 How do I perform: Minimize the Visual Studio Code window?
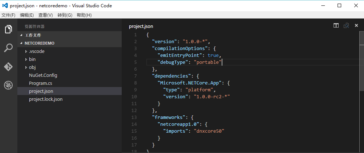(323, 5)
